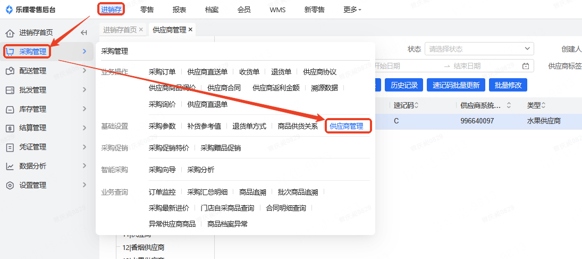The image size is (582, 259).
Task: Collapse the sidebar with the arrow icon
Action: click(x=84, y=33)
